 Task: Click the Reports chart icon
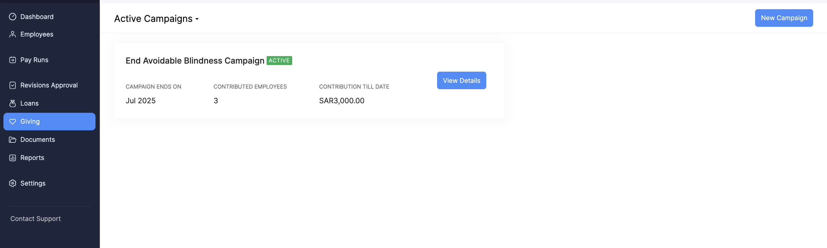pos(13,158)
